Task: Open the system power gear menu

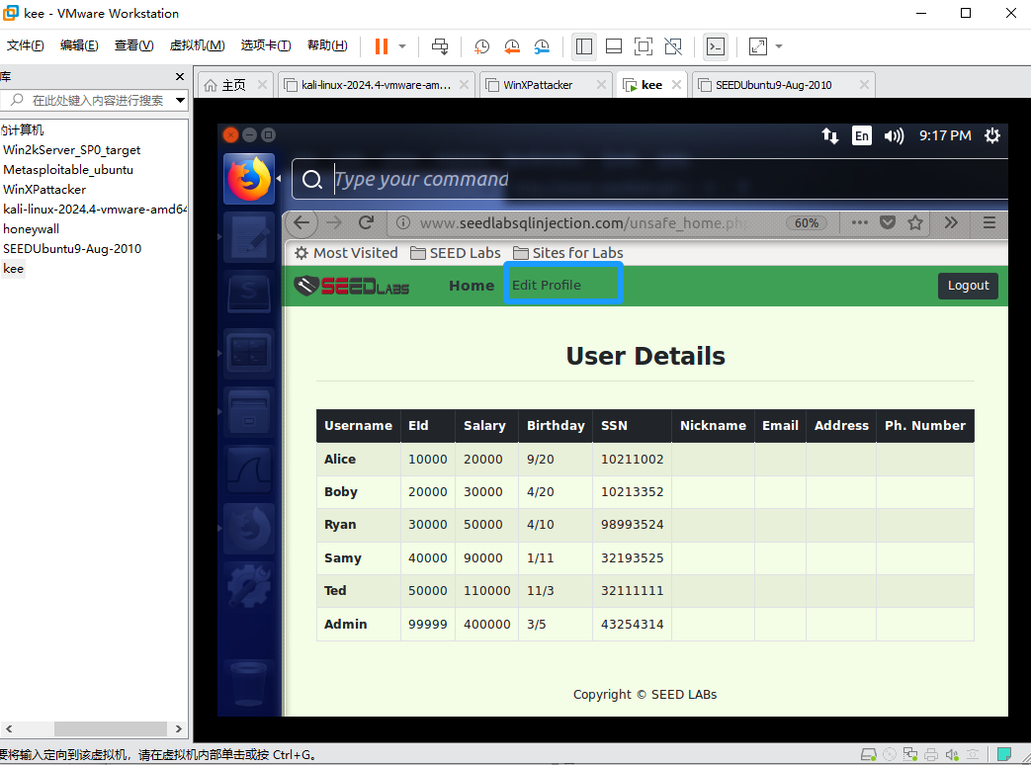Action: pyautogui.click(x=991, y=135)
